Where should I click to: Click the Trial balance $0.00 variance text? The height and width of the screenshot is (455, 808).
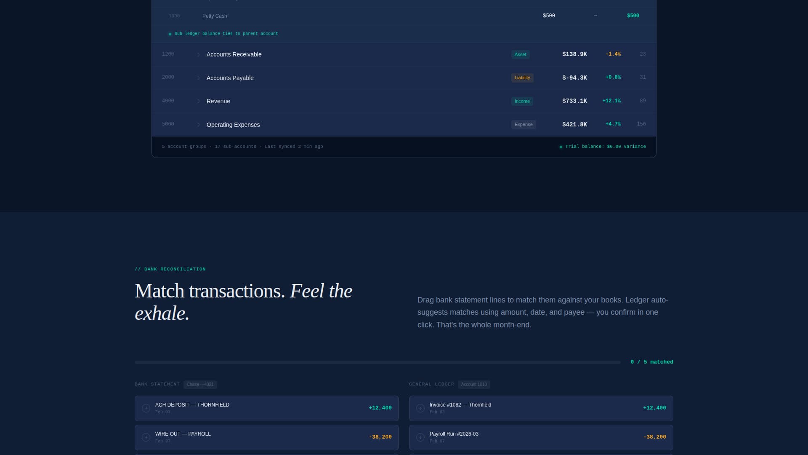pyautogui.click(x=605, y=147)
